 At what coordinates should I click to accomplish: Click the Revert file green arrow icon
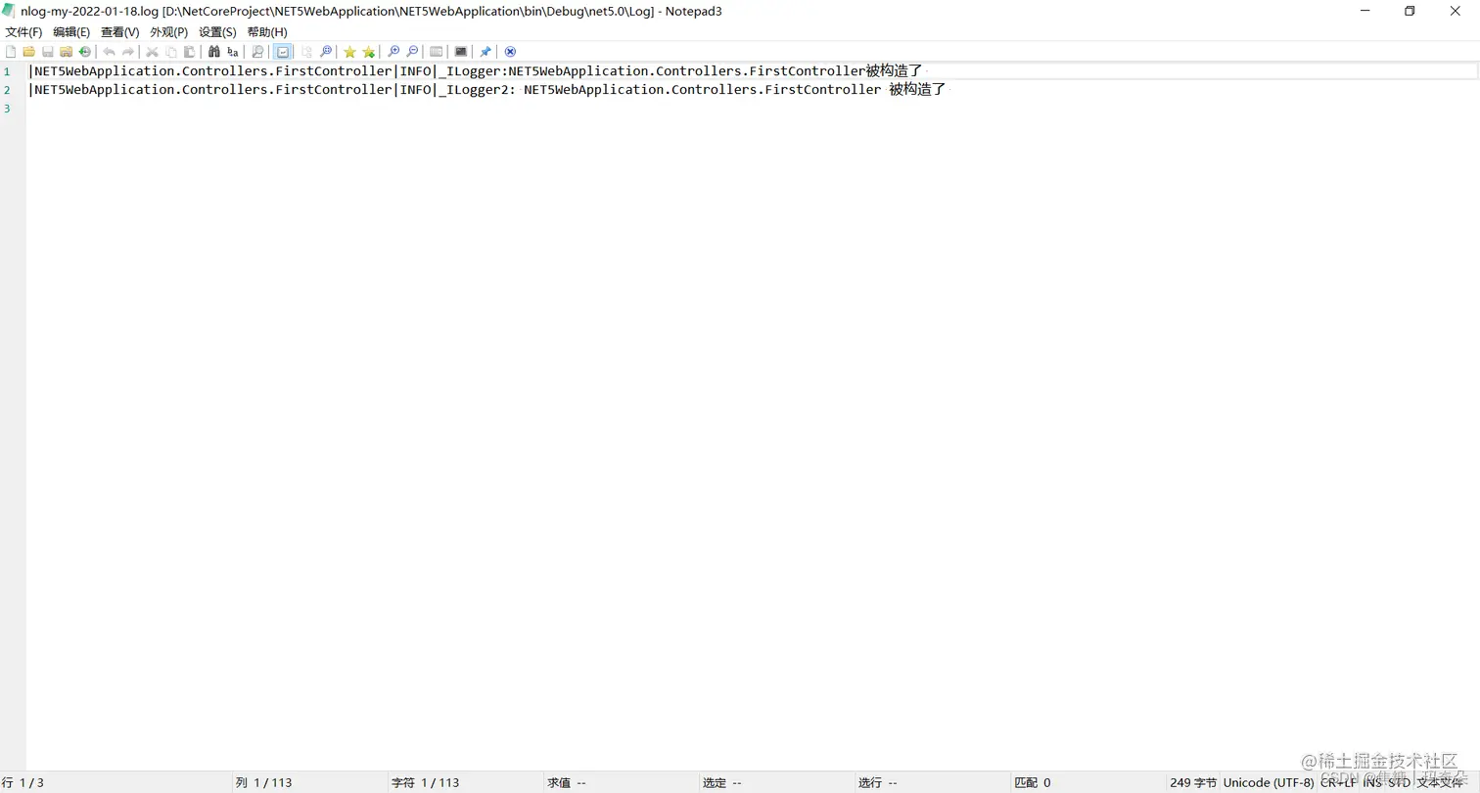(85, 52)
